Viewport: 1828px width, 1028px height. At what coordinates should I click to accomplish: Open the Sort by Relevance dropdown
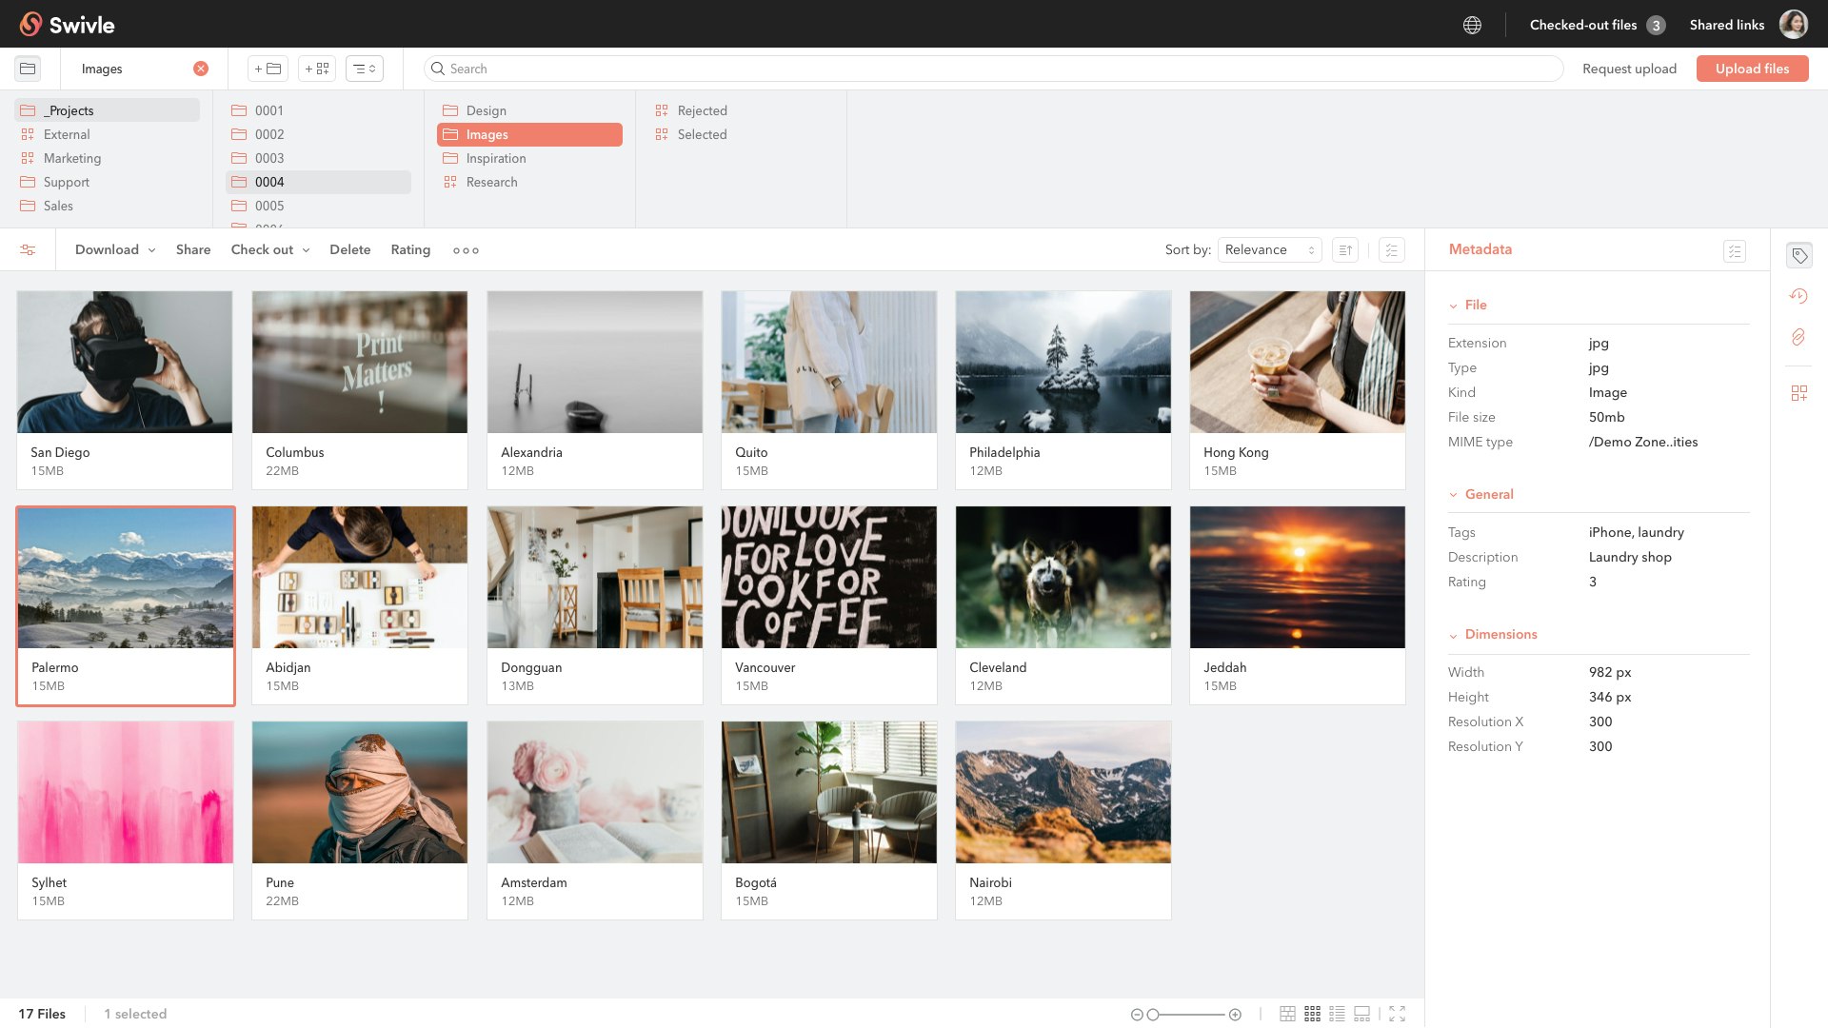click(1269, 250)
